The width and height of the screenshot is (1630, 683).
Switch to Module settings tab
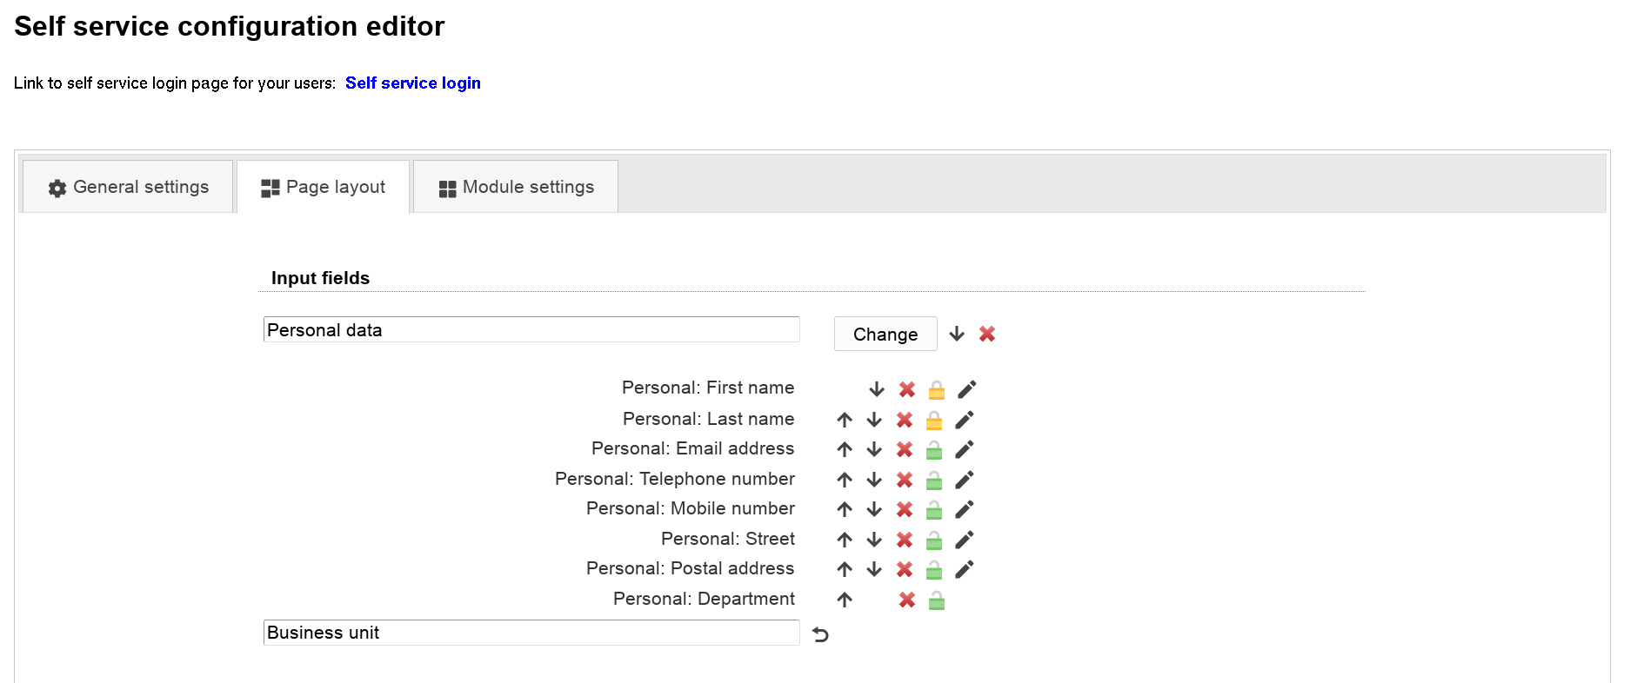click(x=516, y=187)
